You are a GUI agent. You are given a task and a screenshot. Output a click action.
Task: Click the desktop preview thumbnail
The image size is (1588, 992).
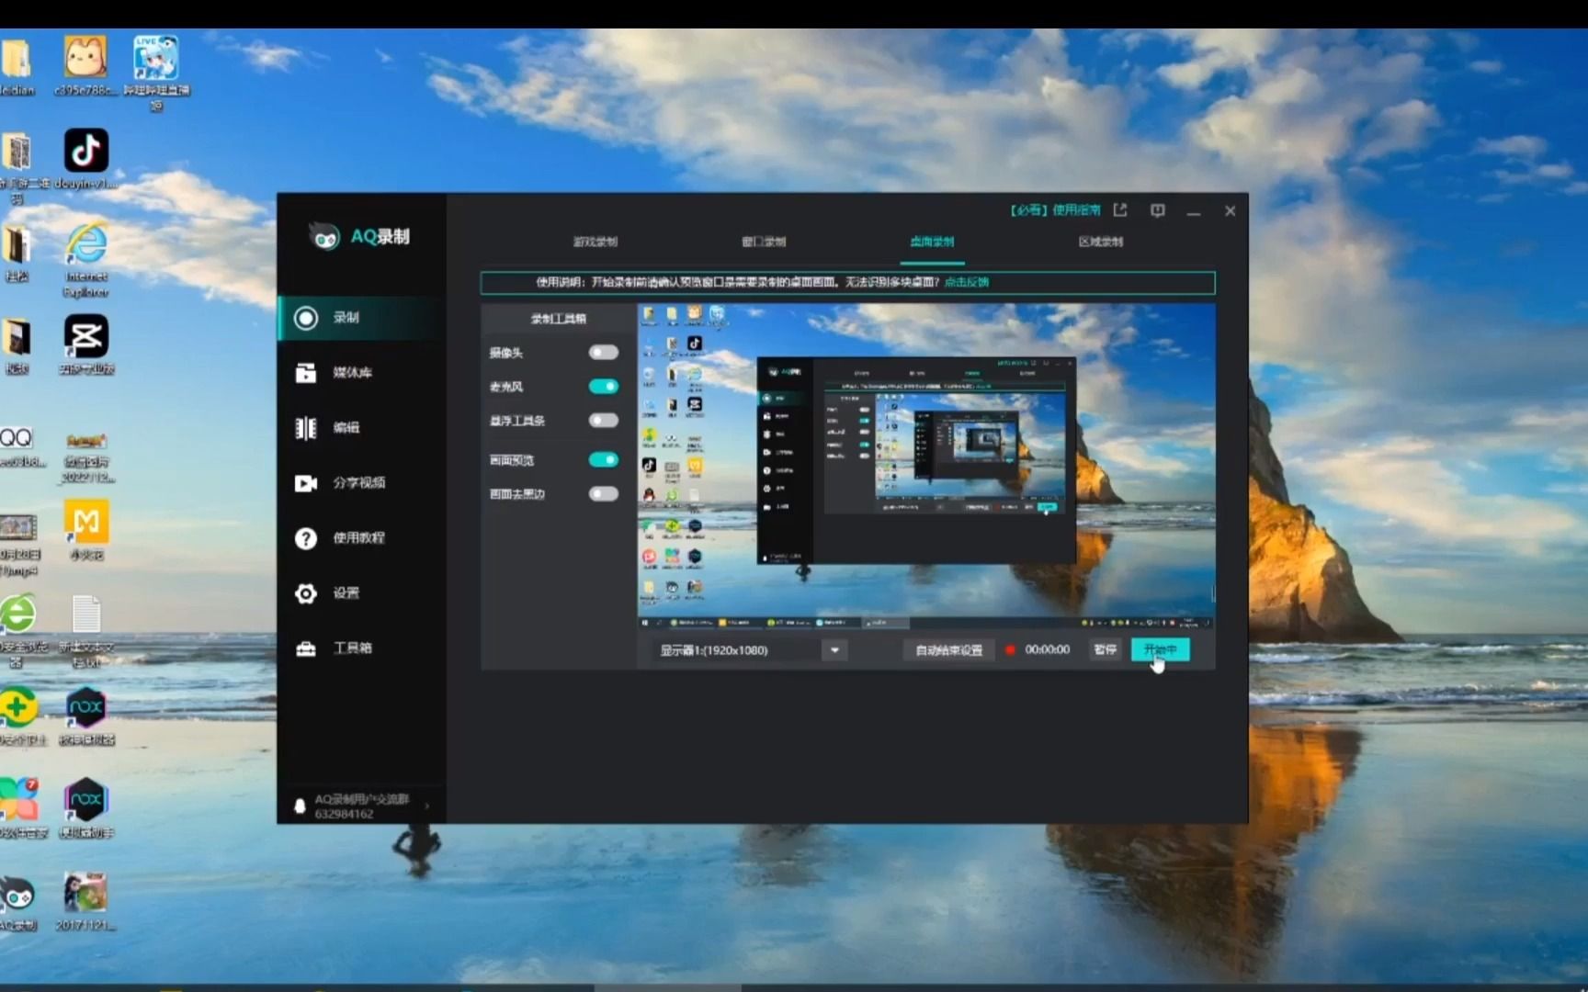[926, 467]
